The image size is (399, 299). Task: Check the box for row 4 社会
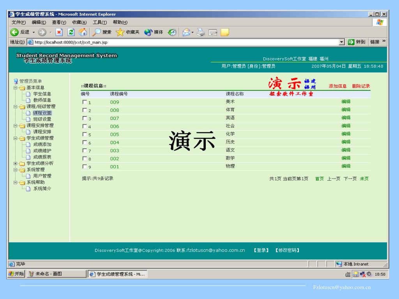coord(85,126)
